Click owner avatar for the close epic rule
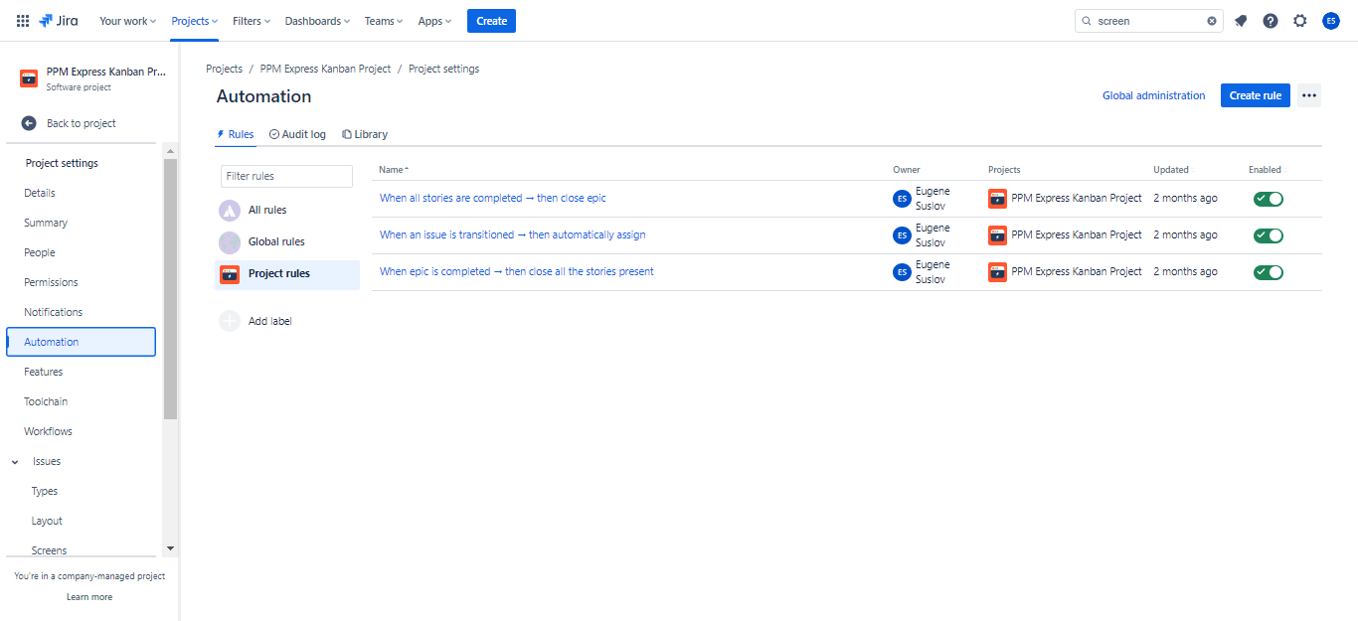 point(902,199)
